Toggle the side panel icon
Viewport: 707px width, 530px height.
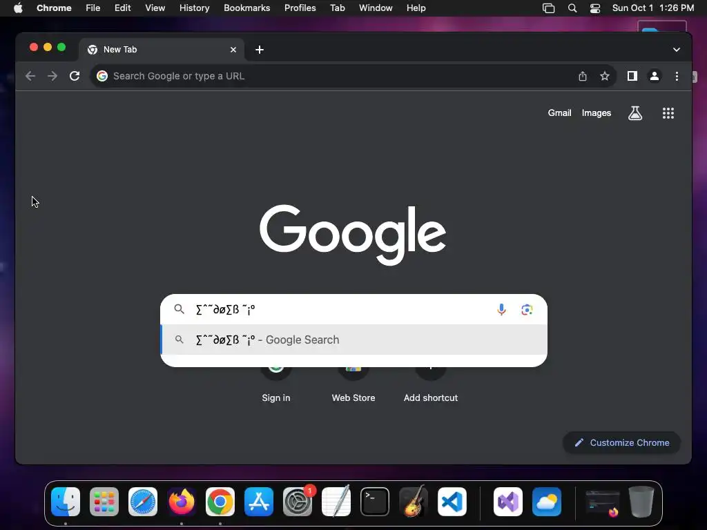tap(632, 76)
